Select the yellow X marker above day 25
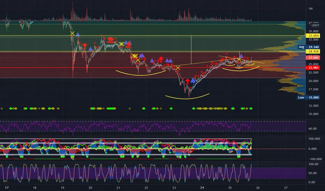 point(239,59)
